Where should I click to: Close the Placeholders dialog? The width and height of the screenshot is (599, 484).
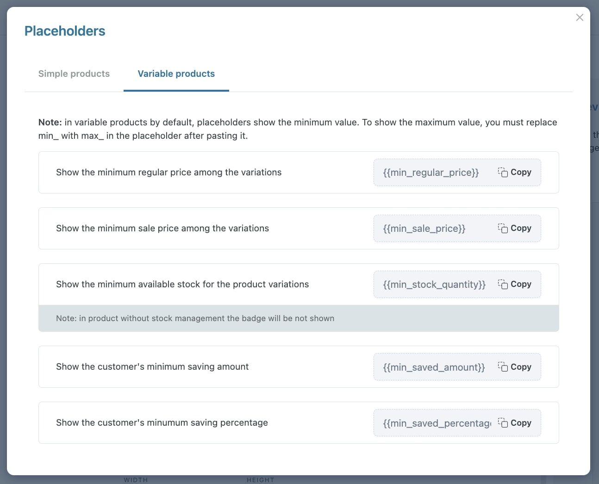click(x=580, y=18)
